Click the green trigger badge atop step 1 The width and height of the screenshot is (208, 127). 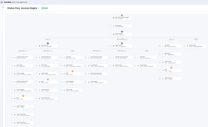(122, 15)
